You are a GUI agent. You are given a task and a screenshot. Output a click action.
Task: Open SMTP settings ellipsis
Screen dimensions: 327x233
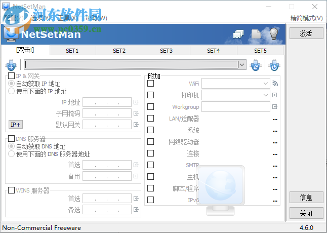275,166
